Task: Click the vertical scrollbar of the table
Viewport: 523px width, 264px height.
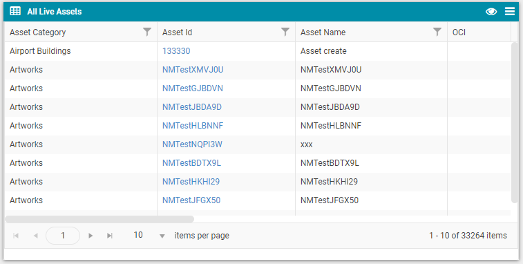Action: pyautogui.click(x=515, y=122)
